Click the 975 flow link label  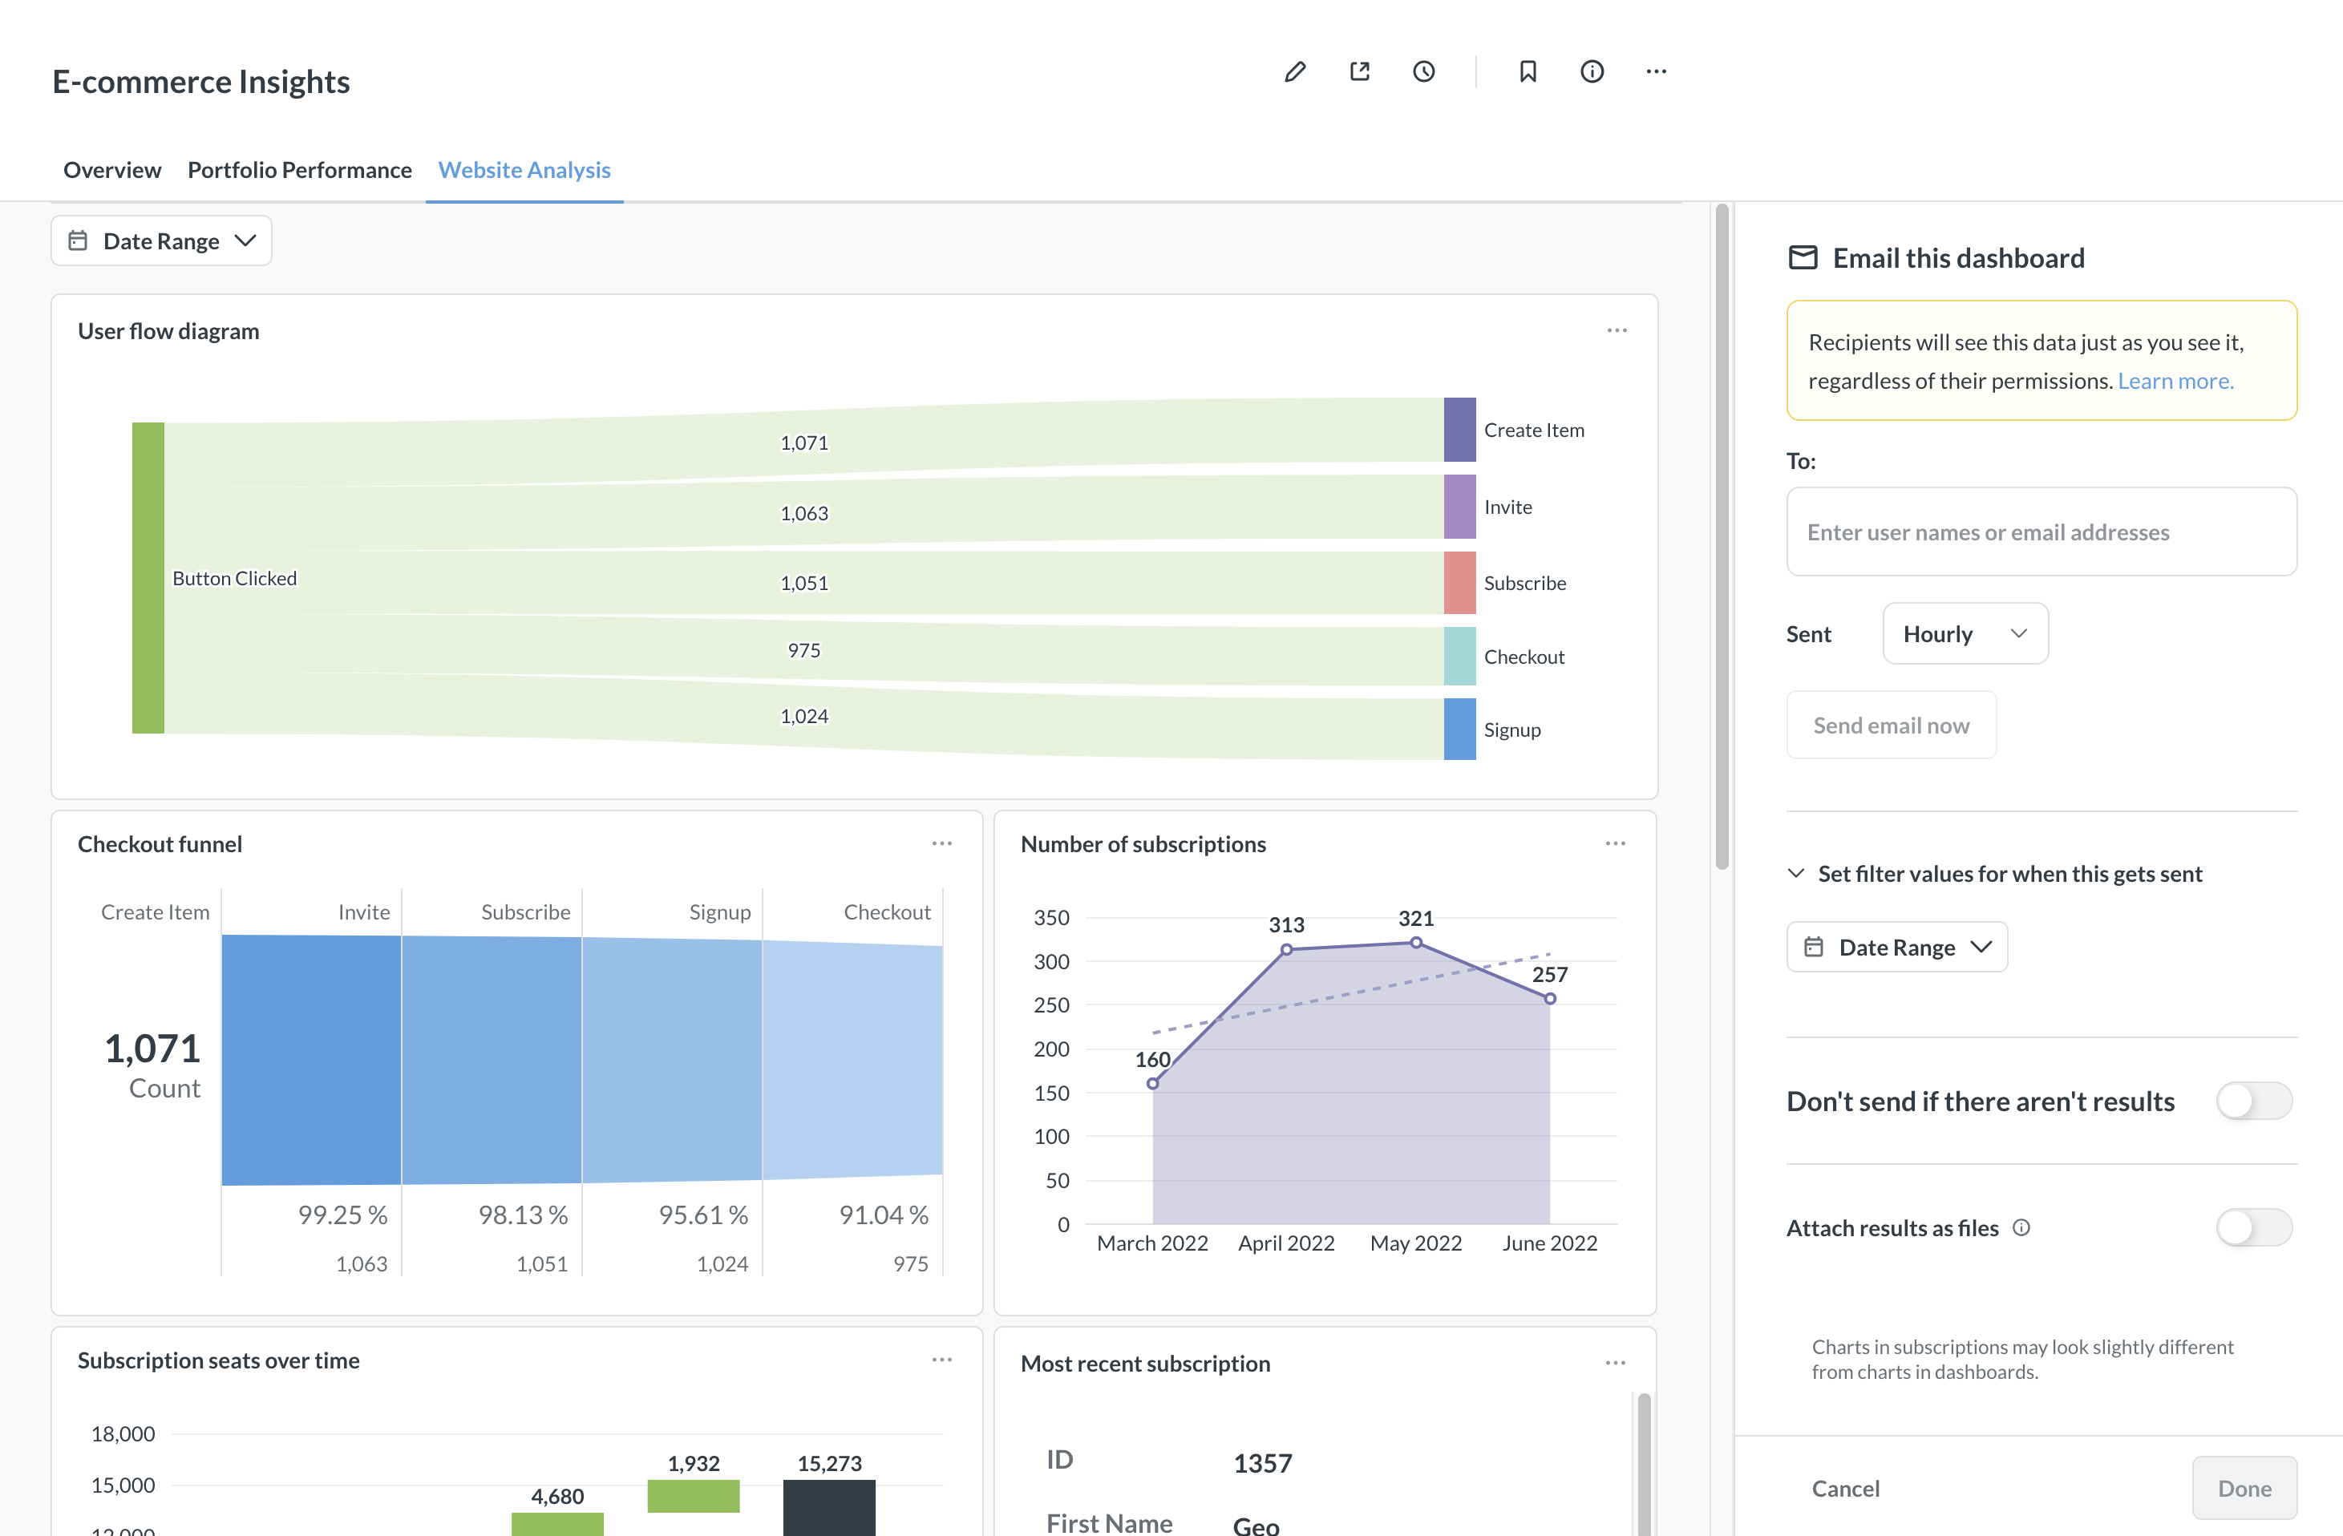click(x=804, y=650)
